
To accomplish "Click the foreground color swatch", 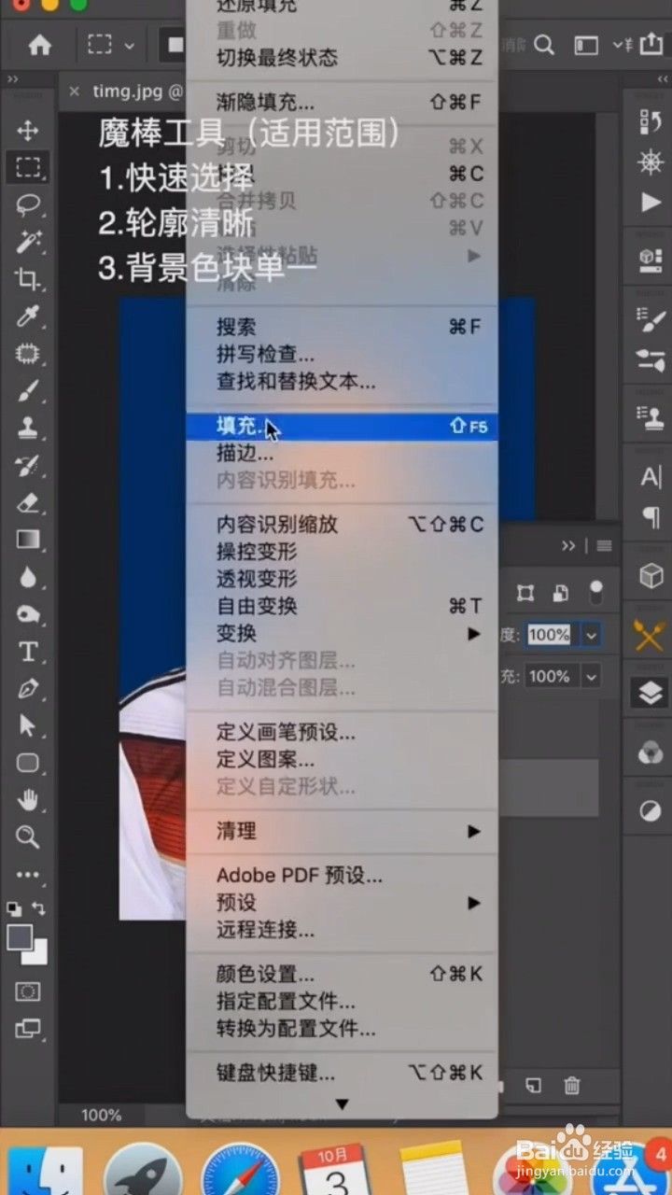I will 20,936.
